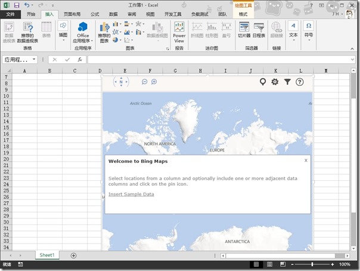The width and height of the screenshot is (360, 271).
Task: Click the formula cancel X button
Action: pyautogui.click(x=55, y=60)
